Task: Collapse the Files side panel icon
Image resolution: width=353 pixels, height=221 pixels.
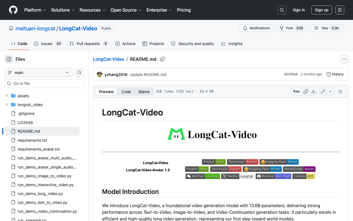Action: [9, 59]
